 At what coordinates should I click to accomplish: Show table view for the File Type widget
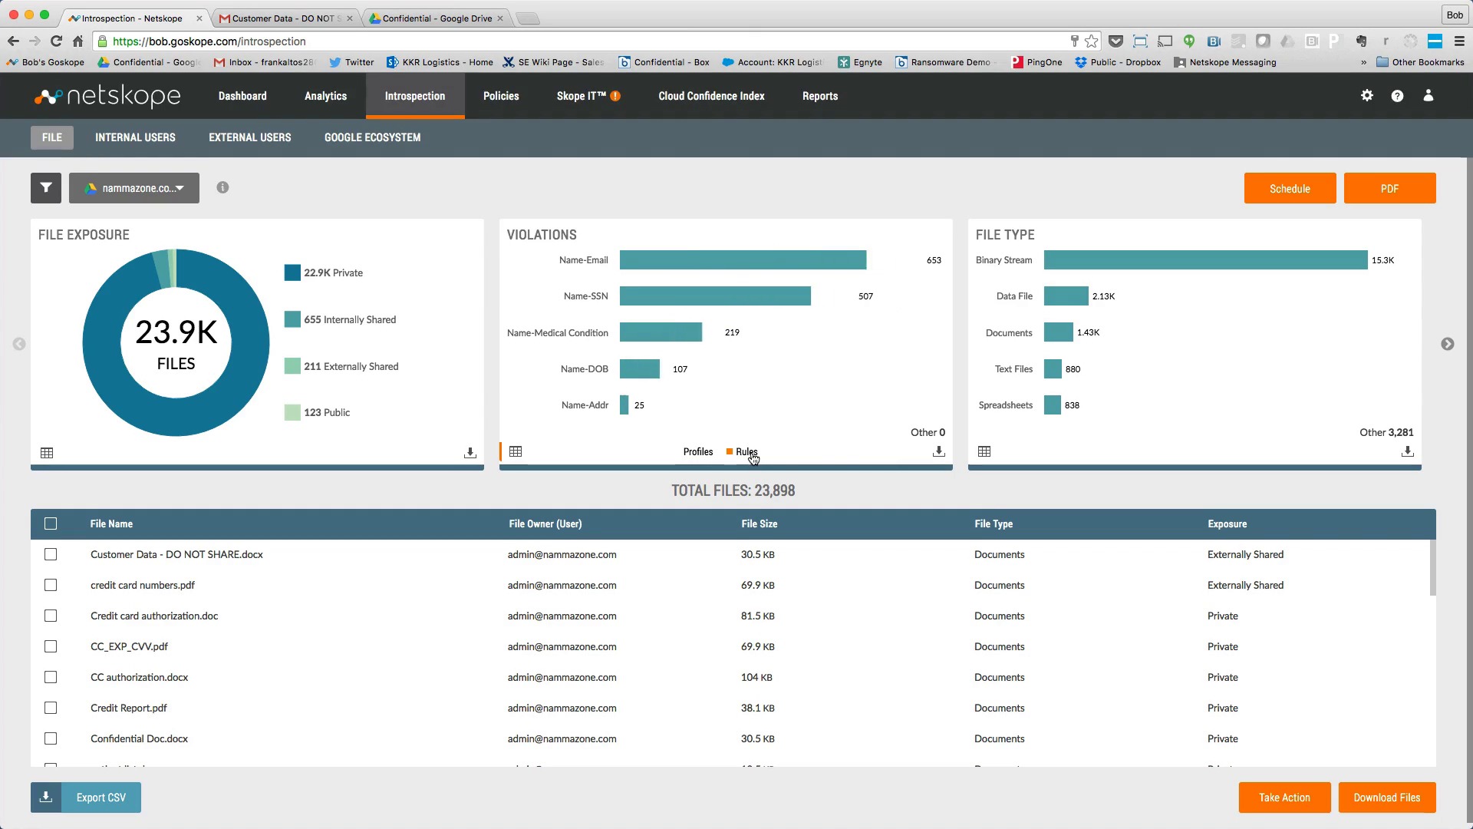tap(984, 451)
